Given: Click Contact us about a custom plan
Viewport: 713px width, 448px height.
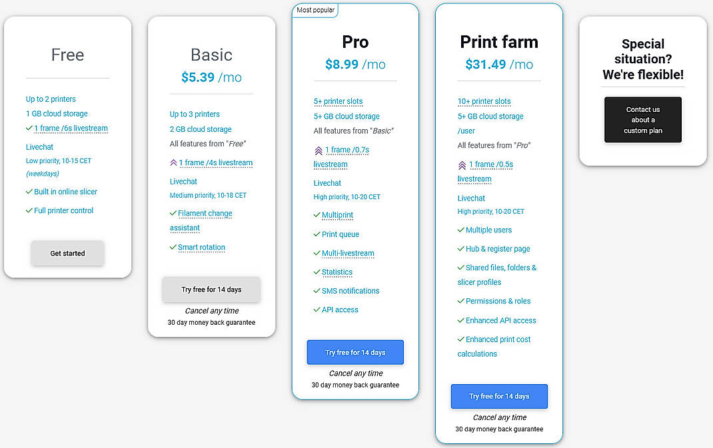Looking at the screenshot, I should (642, 120).
